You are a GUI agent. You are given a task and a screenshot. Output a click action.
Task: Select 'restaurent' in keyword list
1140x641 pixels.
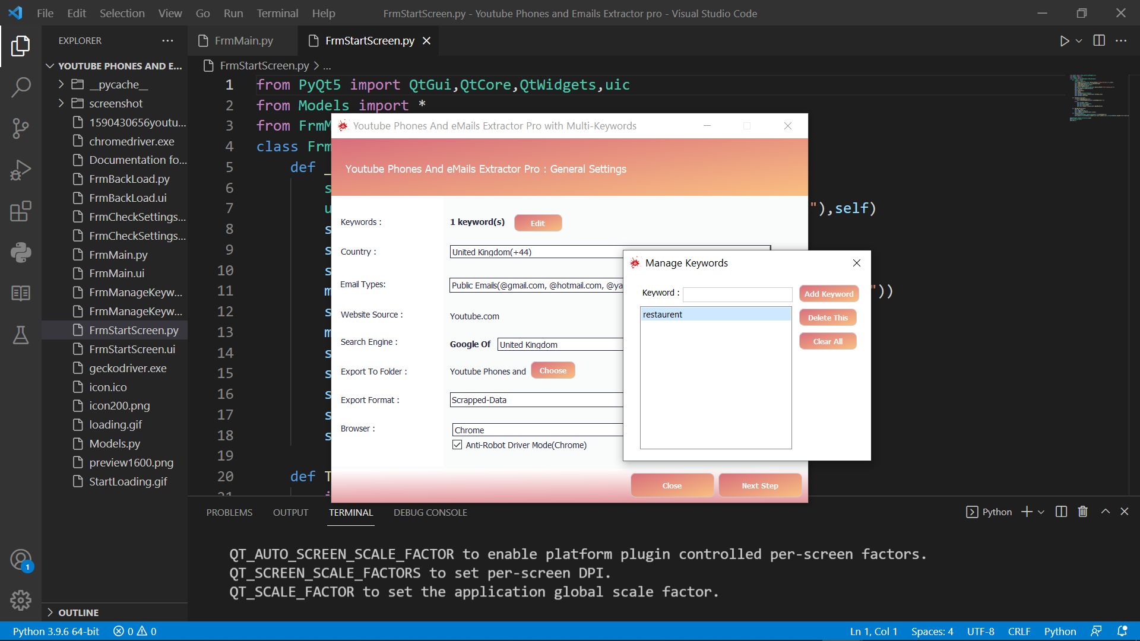click(x=715, y=315)
